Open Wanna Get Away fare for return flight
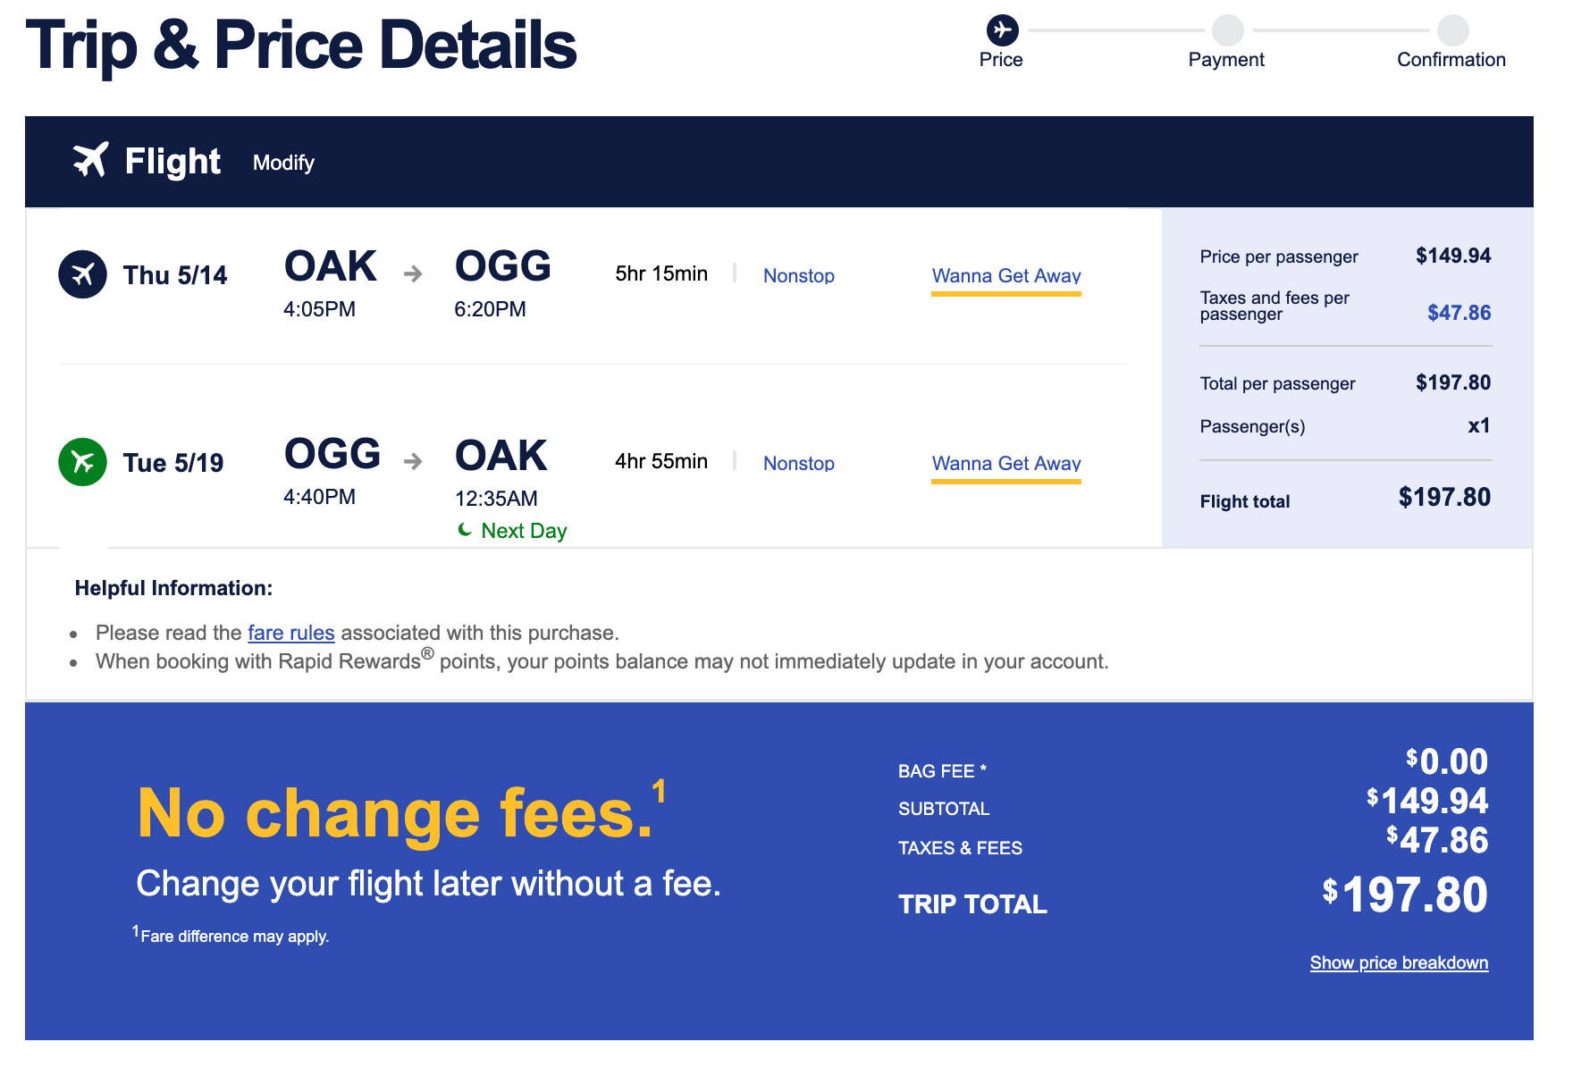This screenshot has height=1067, width=1573. pyautogui.click(x=1006, y=463)
